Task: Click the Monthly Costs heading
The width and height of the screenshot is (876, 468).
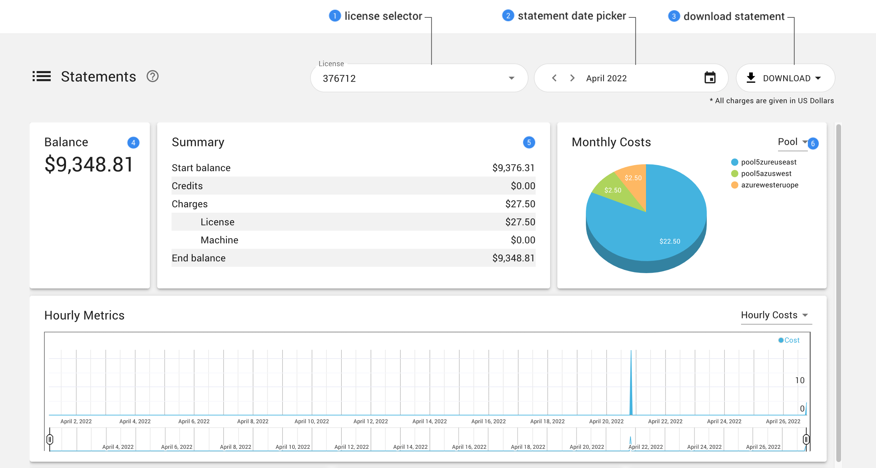Action: (x=611, y=142)
